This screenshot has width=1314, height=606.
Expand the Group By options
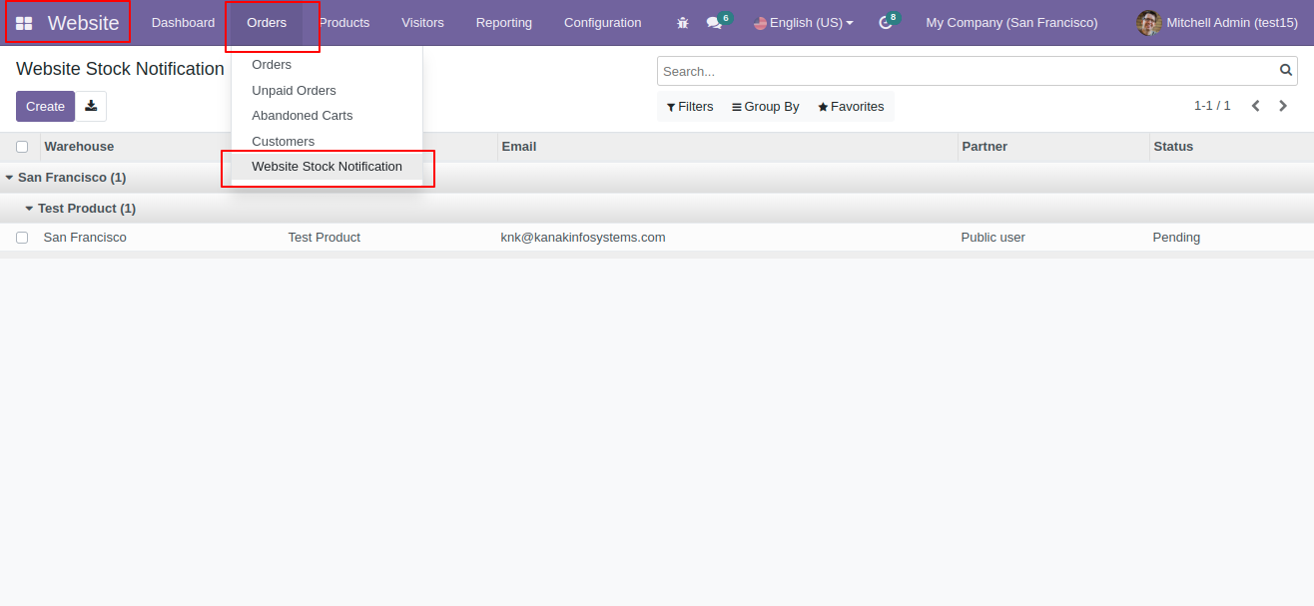pyautogui.click(x=766, y=107)
